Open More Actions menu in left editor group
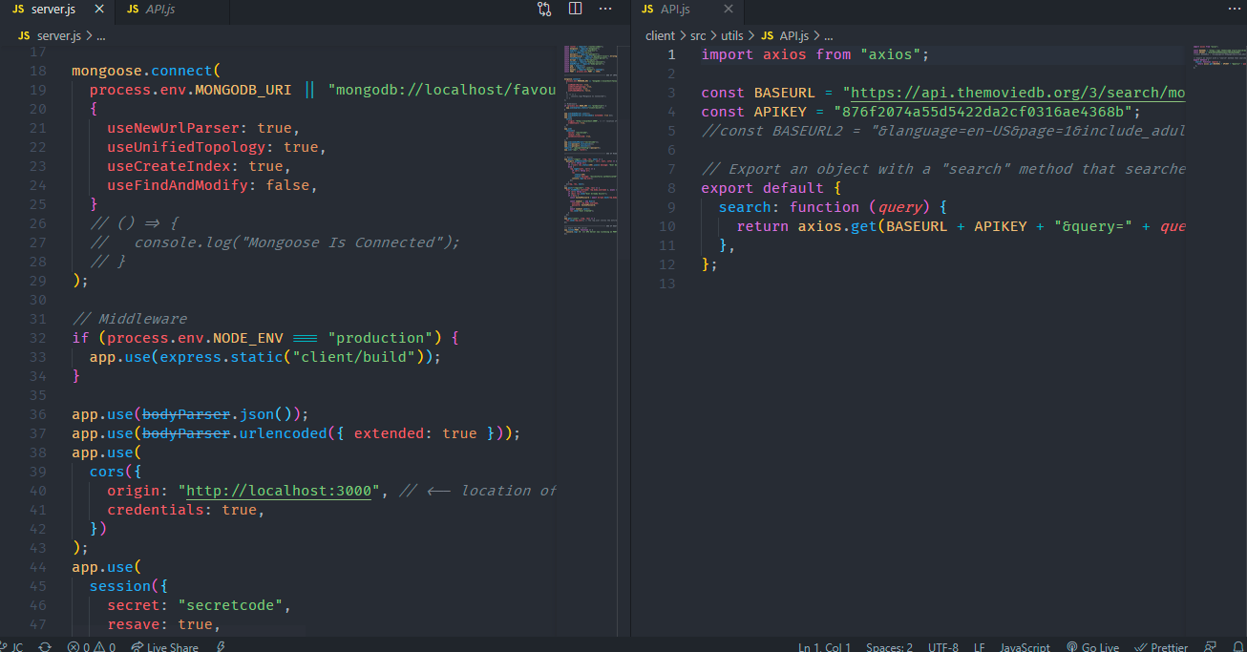This screenshot has width=1247, height=652. tap(605, 9)
